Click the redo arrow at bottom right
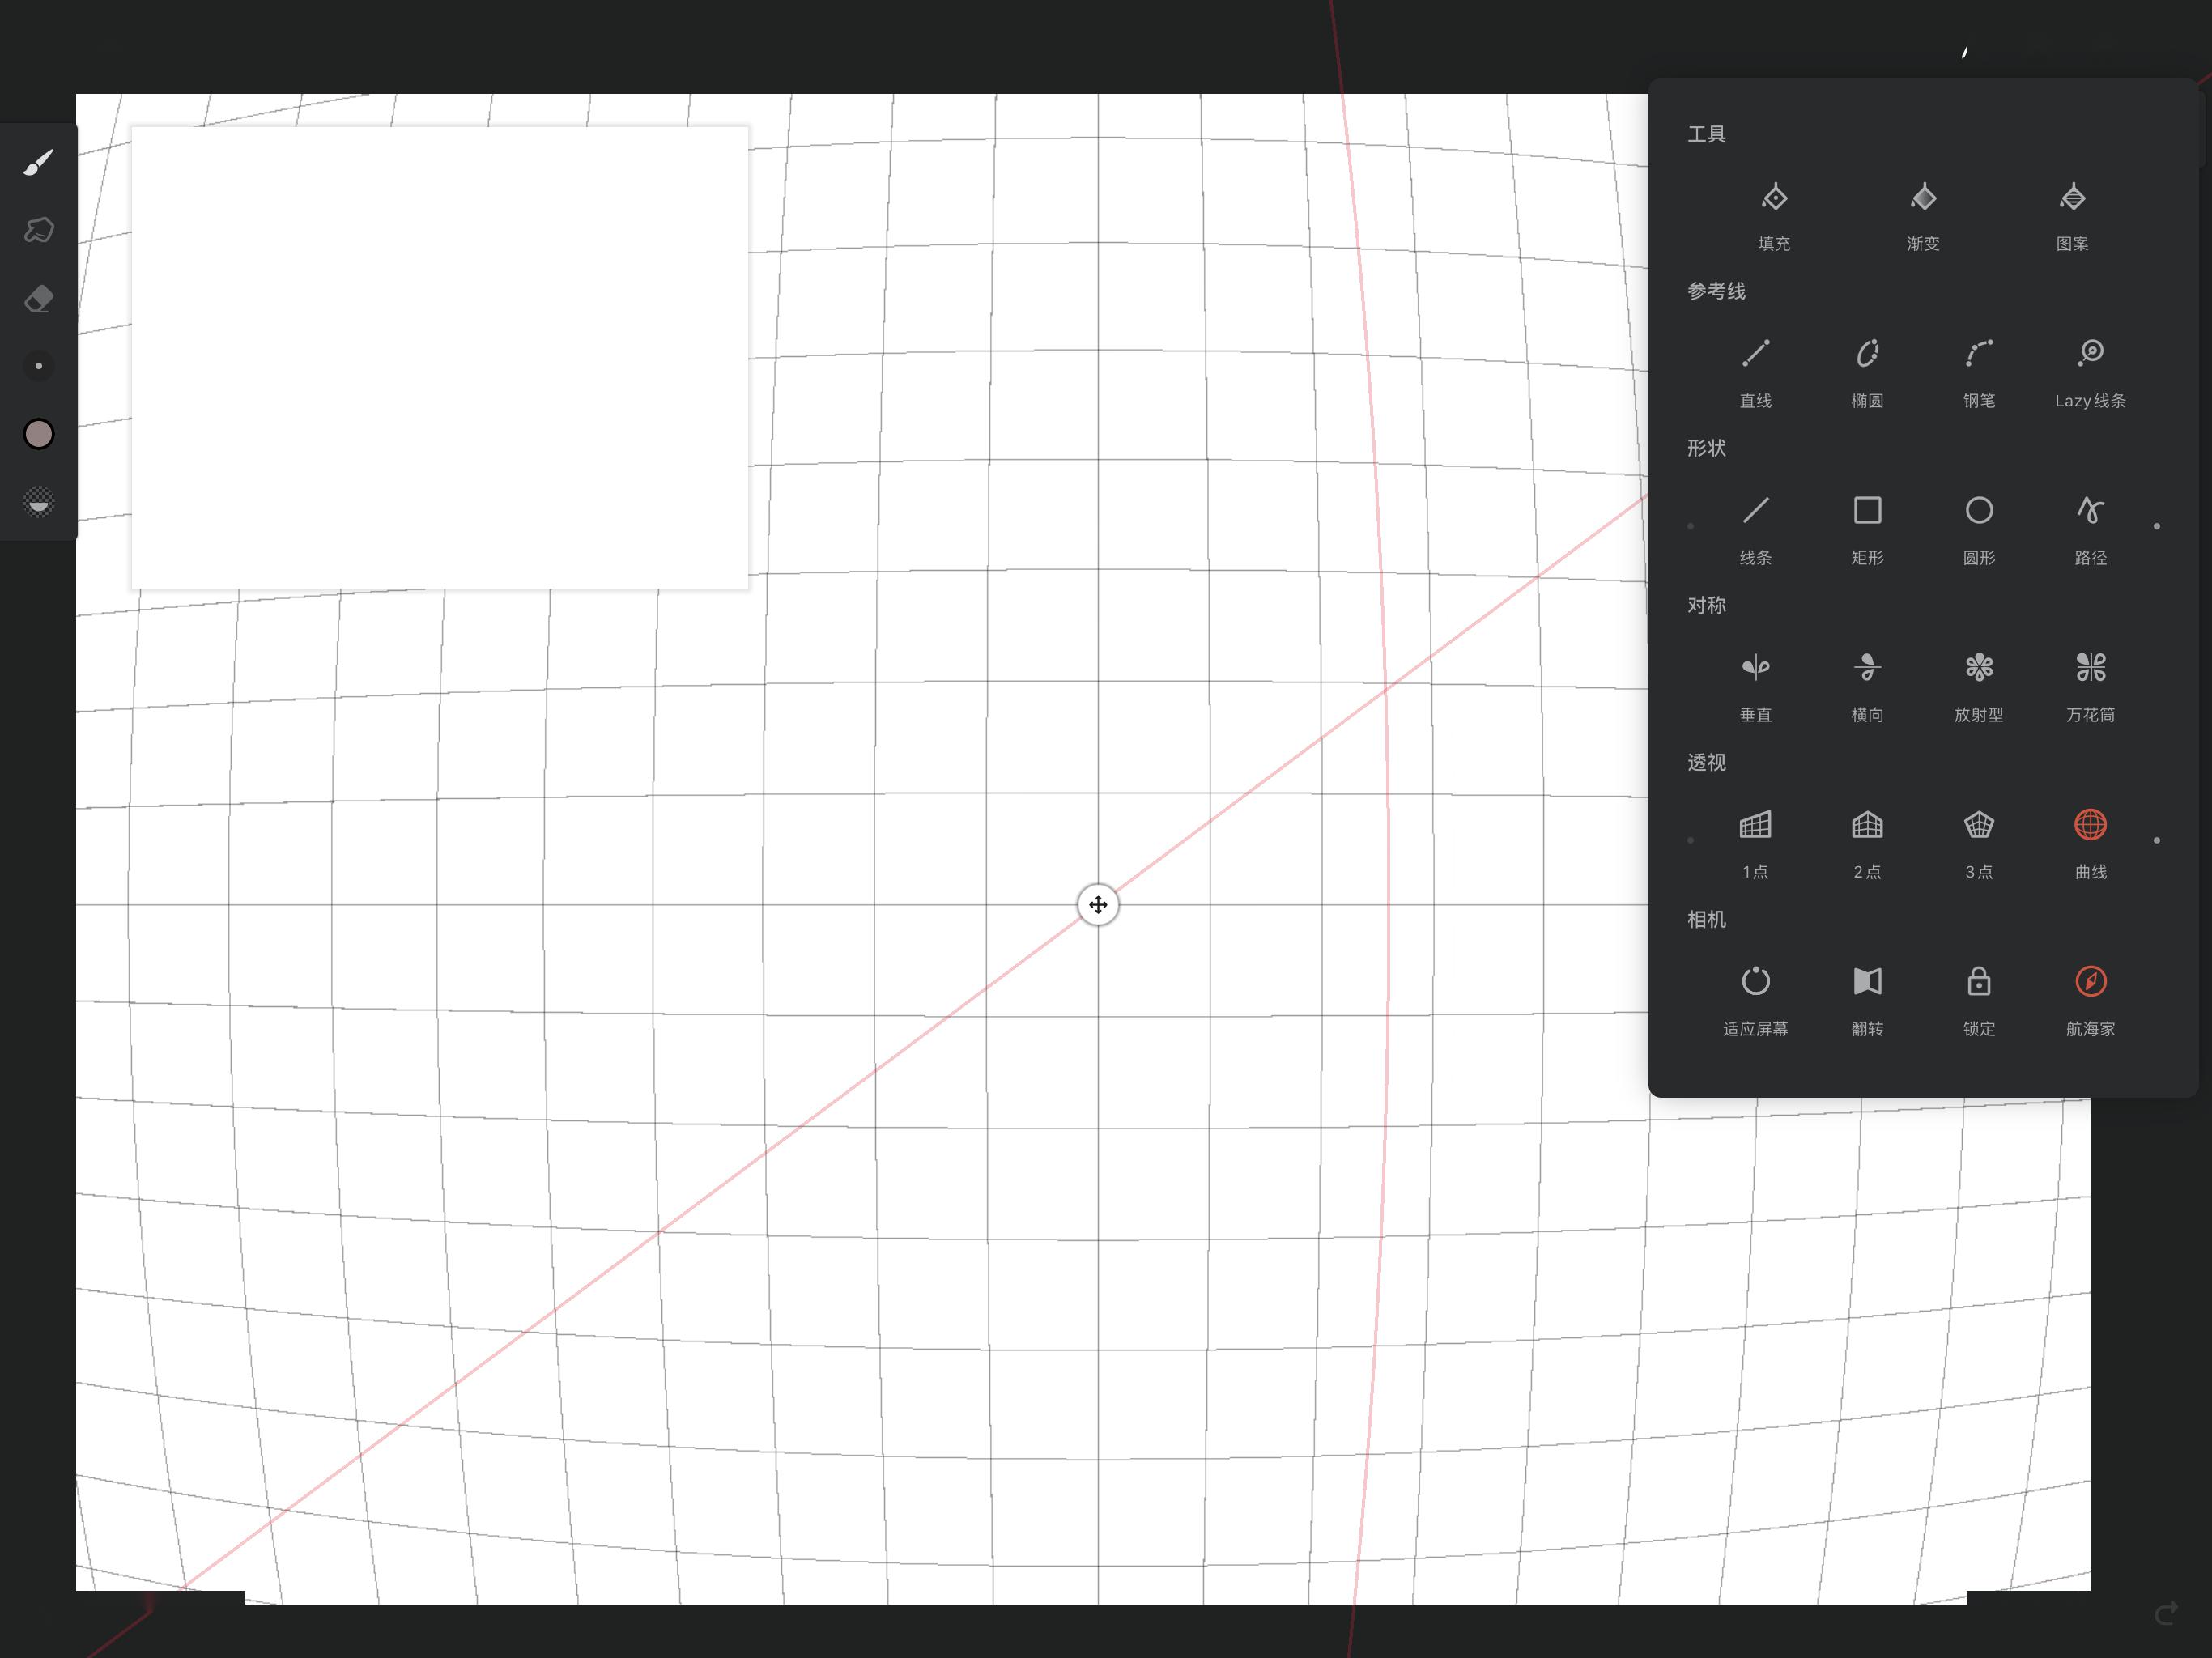This screenshot has width=2212, height=1658. coord(2166,1613)
